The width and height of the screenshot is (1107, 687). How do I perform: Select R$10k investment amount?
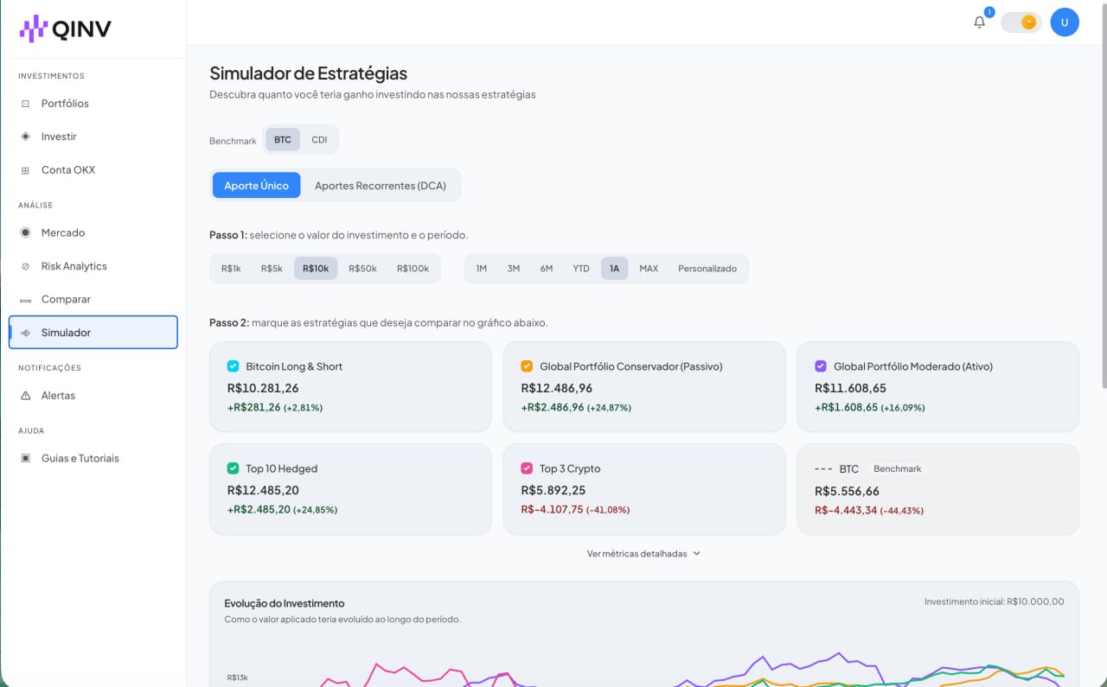[x=316, y=269]
